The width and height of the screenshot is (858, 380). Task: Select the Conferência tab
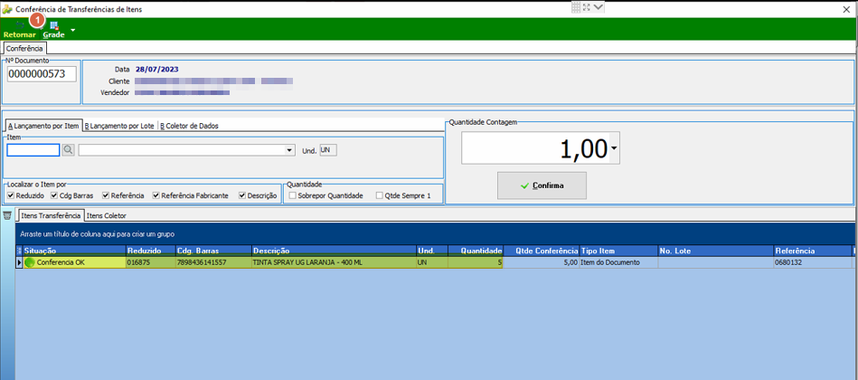[x=24, y=48]
